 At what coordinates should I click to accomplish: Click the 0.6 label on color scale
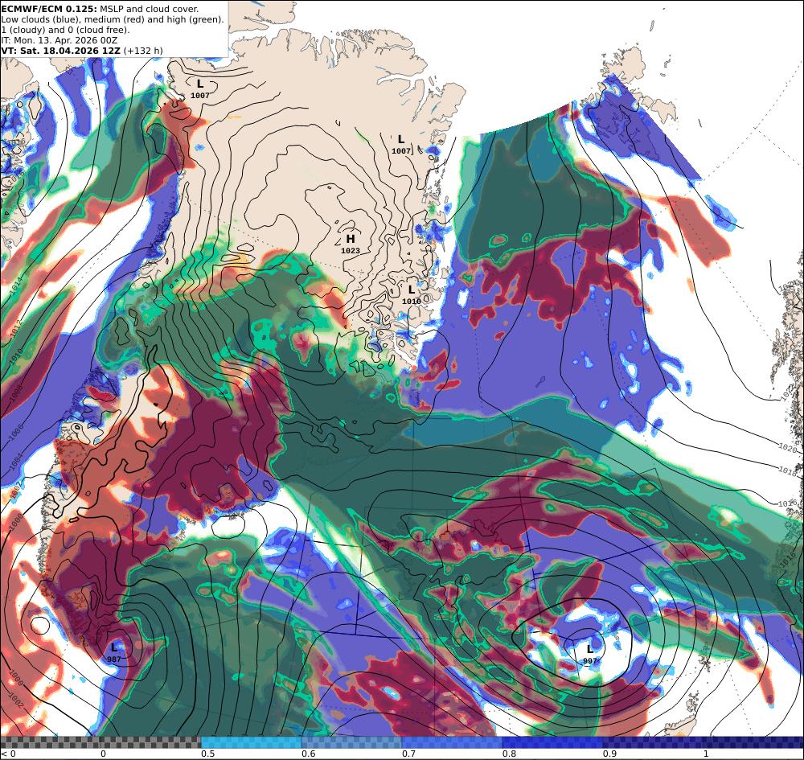(308, 754)
